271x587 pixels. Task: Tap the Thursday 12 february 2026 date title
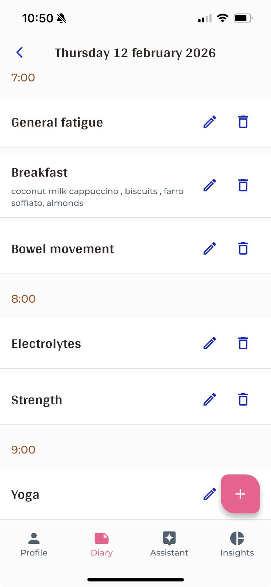coord(135,53)
